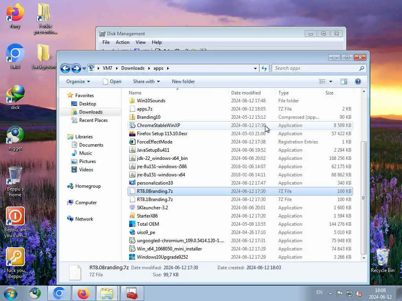Screen dimensions: 402x301
Task: Select Total OEM application icon
Action: [x=132, y=224]
